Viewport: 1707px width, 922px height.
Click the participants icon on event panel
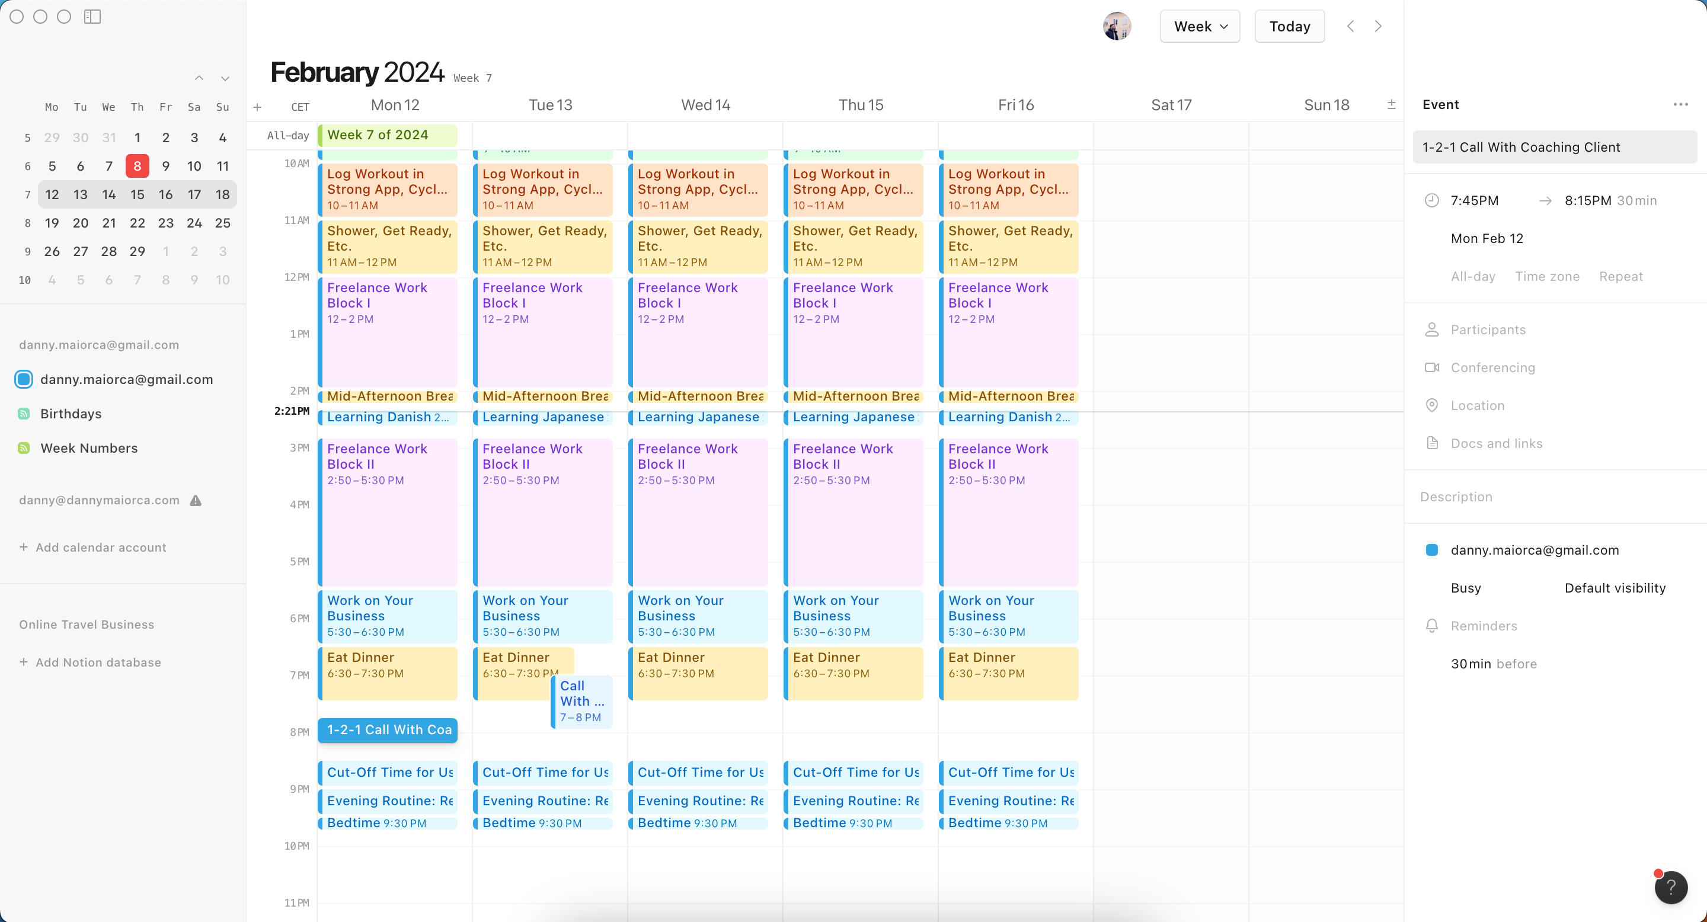[x=1431, y=329]
